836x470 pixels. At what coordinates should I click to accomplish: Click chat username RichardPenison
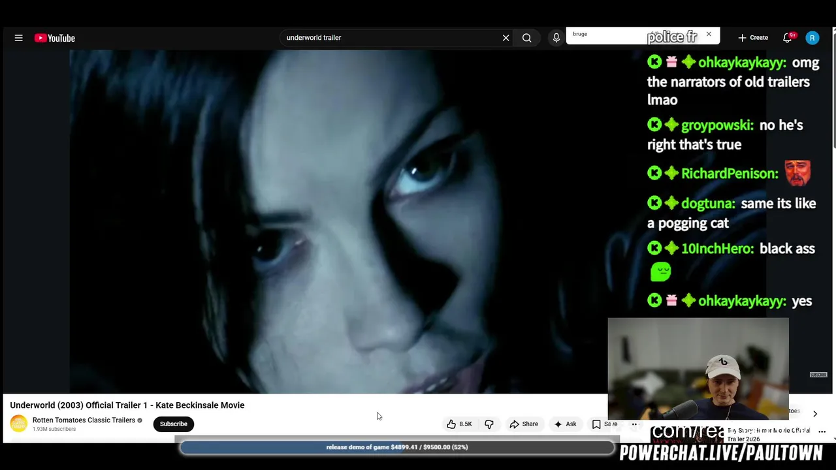click(x=730, y=174)
